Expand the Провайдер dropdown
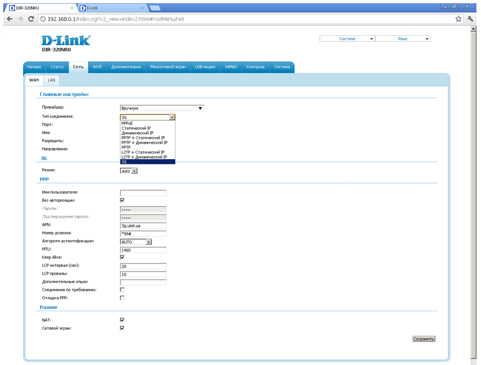This screenshot has width=481, height=365. [x=162, y=108]
